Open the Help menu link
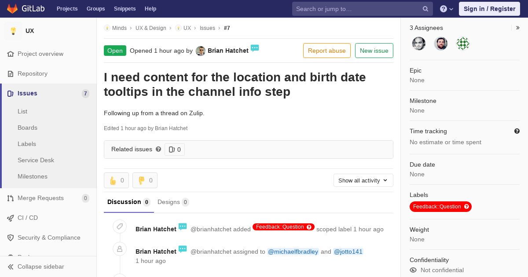This screenshot has width=528, height=277. tap(150, 9)
